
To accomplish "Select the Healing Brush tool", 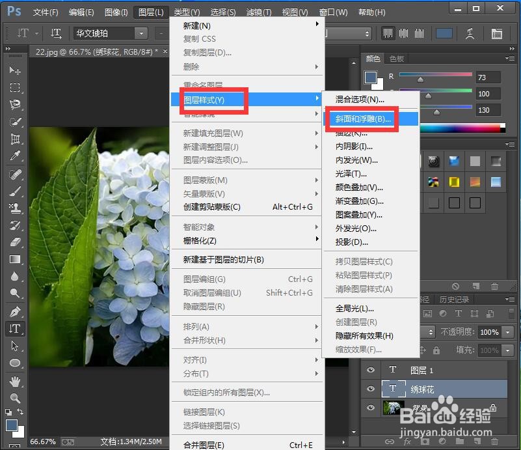I will 15,175.
